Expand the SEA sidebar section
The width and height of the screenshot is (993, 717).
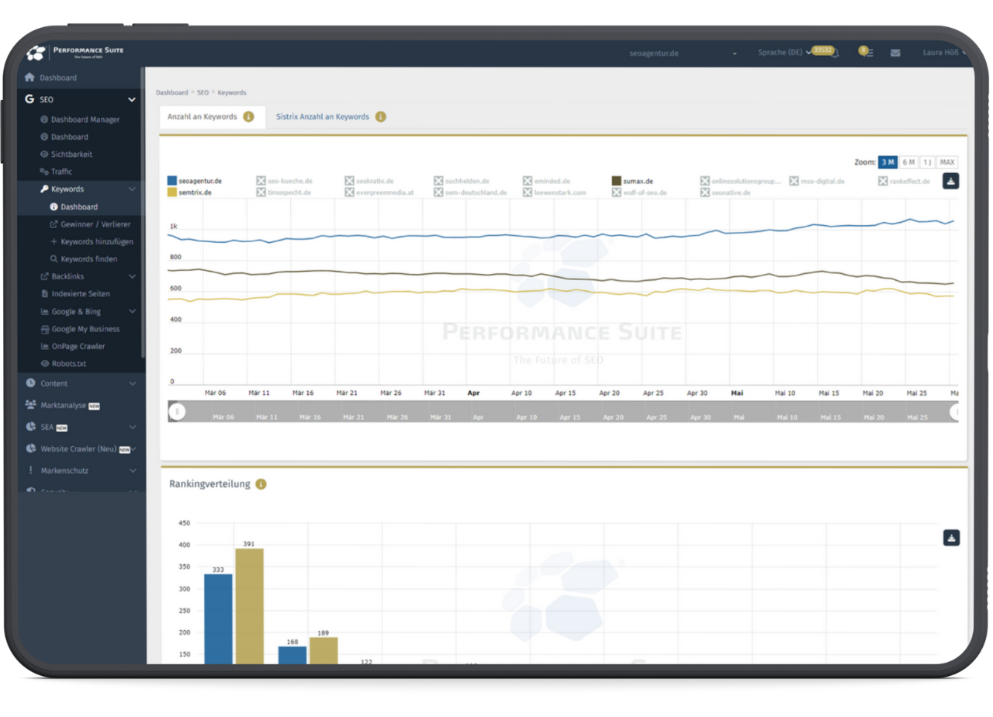[x=132, y=427]
